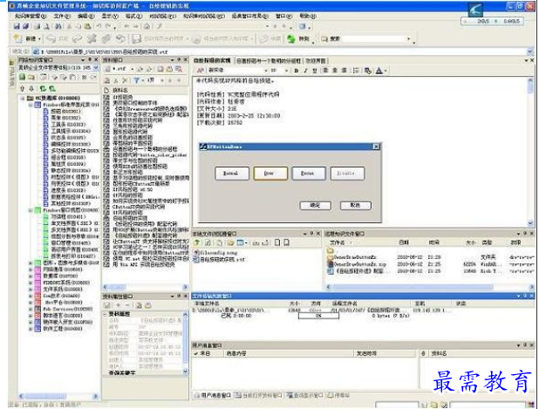Collapse the 资料属性 property group
539x409 pixels.
pos(106,314)
